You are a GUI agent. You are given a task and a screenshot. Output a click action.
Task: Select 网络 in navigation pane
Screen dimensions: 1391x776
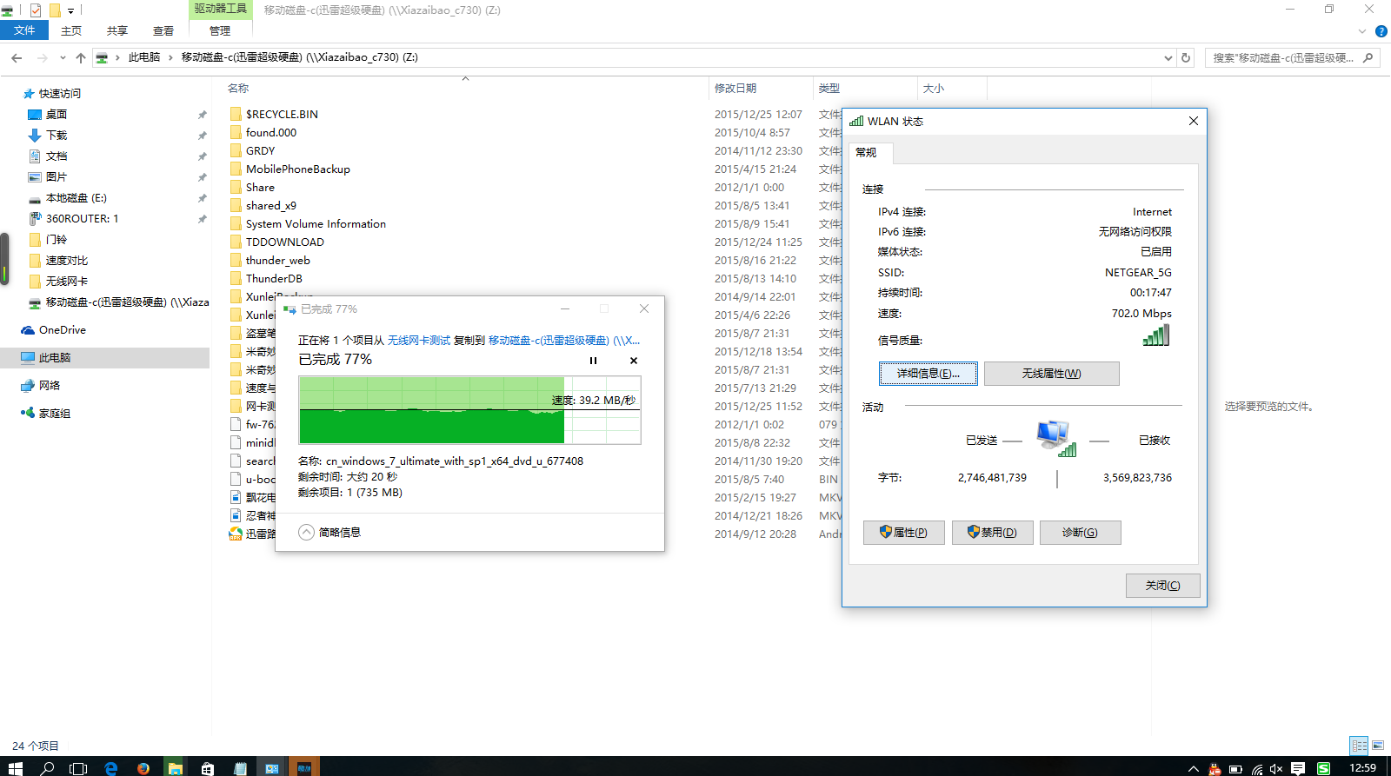tap(50, 386)
